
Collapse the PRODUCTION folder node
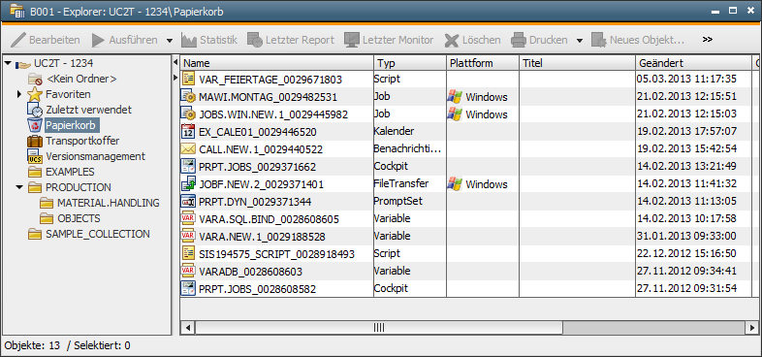pyautogui.click(x=19, y=187)
